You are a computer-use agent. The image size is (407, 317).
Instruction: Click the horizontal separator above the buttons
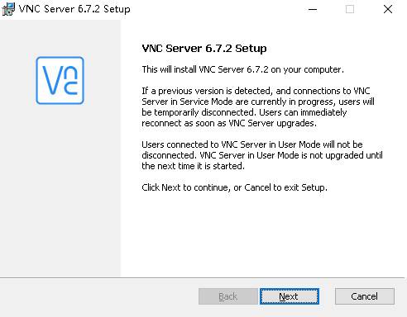pyautogui.click(x=203, y=277)
